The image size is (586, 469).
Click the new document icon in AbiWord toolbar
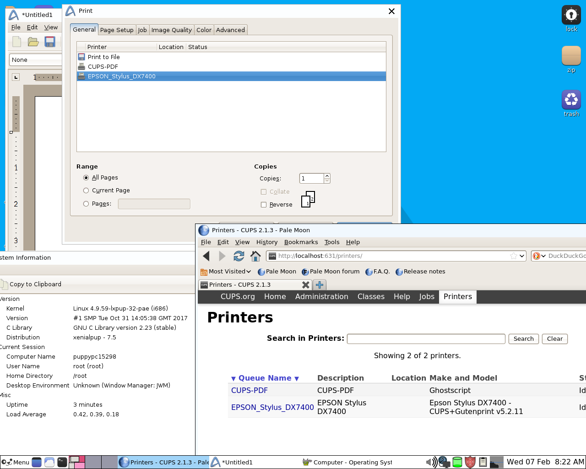pyautogui.click(x=17, y=42)
